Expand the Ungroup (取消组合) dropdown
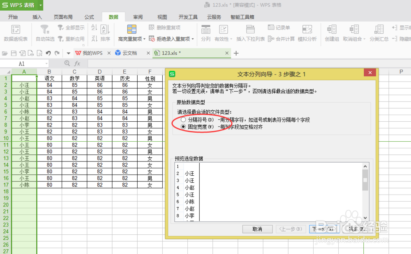 364,39
